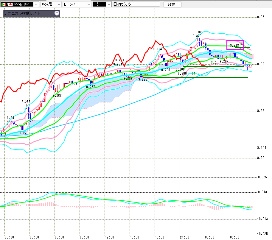Click the 09:00 time axis label
272x240 pixels.
coord(85,237)
